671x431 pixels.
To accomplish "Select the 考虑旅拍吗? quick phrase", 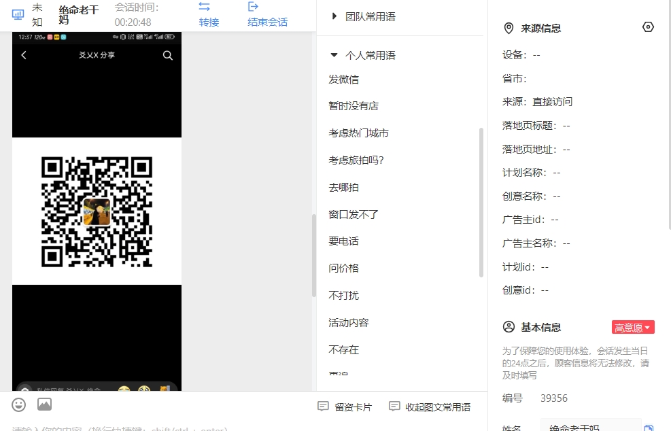I will 356,160.
